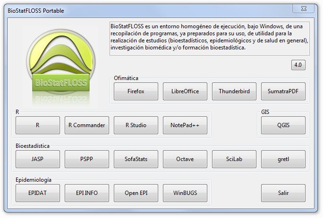Screen dimensions: 323x218
Task: Close the BioStatFLOSS Portable window
Action: point(304,8)
